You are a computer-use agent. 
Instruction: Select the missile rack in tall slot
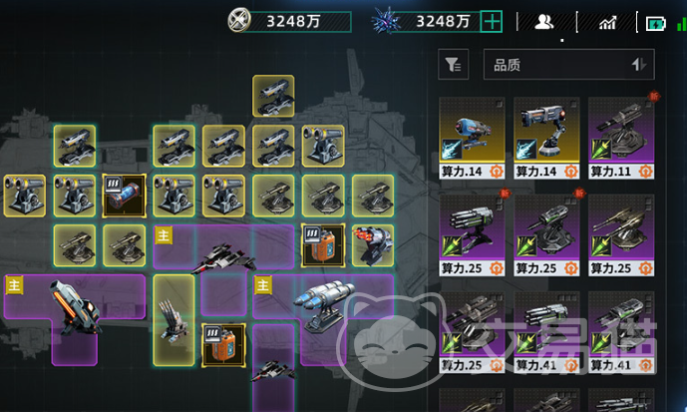coord(173,320)
